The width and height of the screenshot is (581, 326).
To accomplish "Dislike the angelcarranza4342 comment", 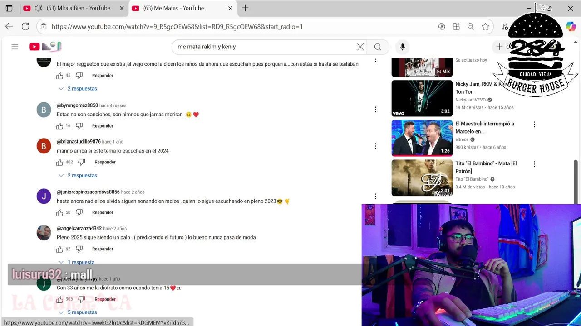I will click(x=79, y=249).
